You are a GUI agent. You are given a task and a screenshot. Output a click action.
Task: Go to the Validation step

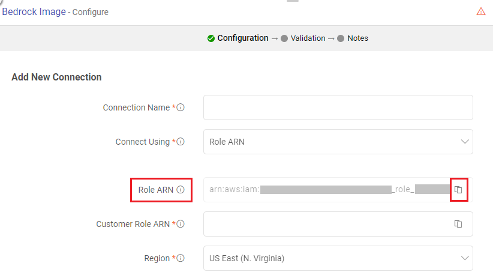[307, 38]
